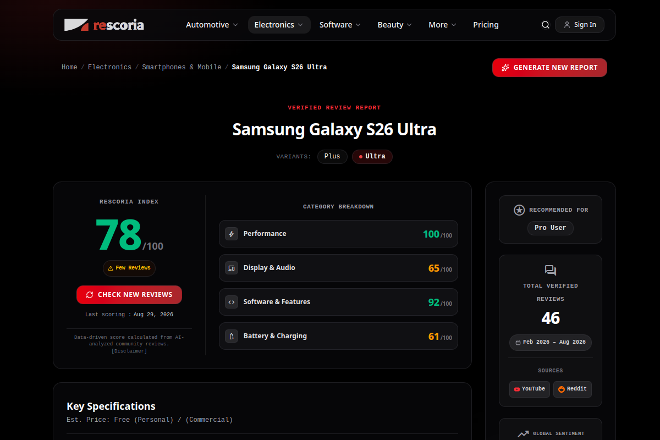
Task: Expand the Automotive menu
Action: (x=212, y=25)
